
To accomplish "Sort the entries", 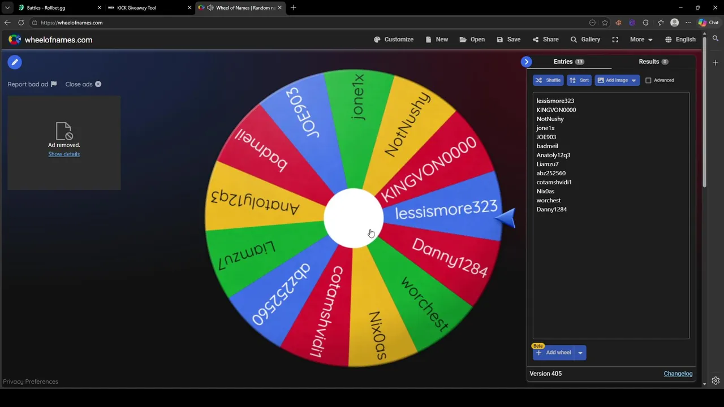I will 579,80.
